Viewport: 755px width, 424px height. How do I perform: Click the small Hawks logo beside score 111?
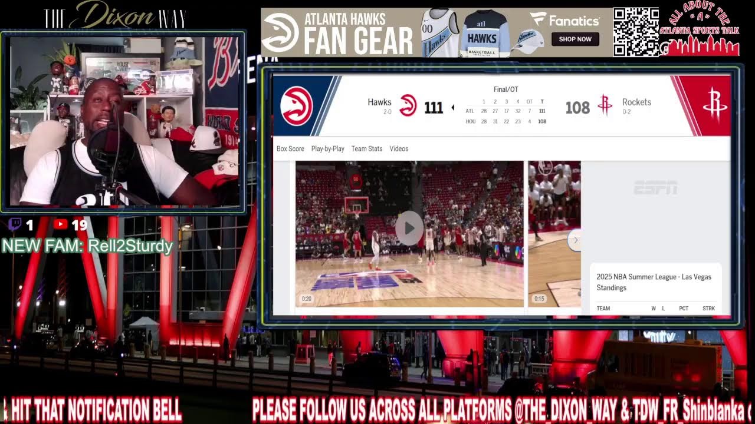(x=408, y=106)
